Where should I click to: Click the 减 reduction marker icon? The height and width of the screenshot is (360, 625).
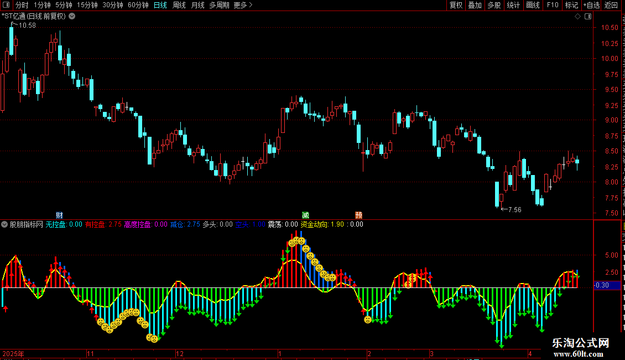[x=305, y=215]
